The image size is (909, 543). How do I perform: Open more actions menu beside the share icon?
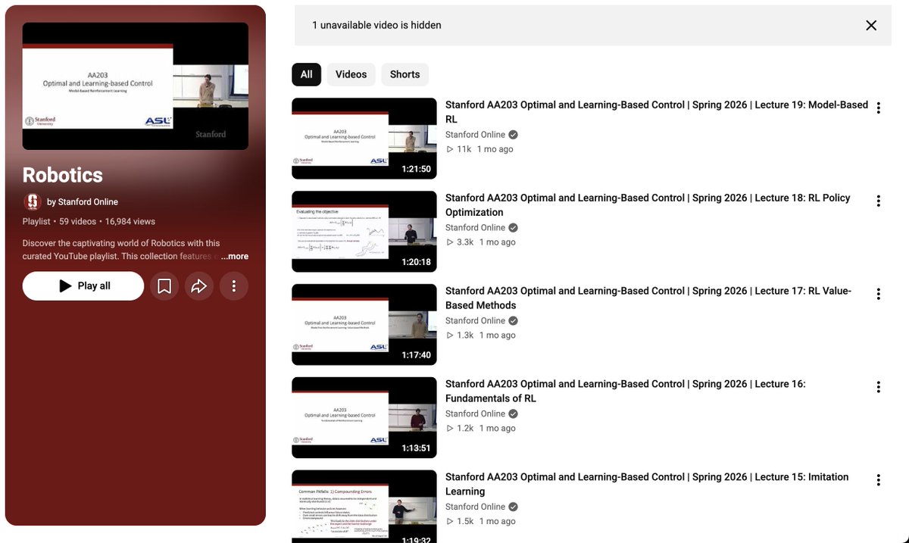234,286
